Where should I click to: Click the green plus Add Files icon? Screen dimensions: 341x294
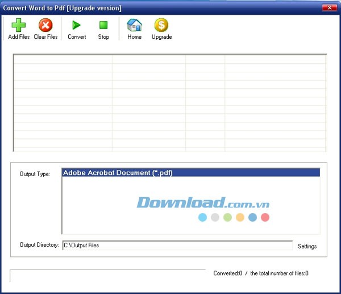click(x=19, y=25)
